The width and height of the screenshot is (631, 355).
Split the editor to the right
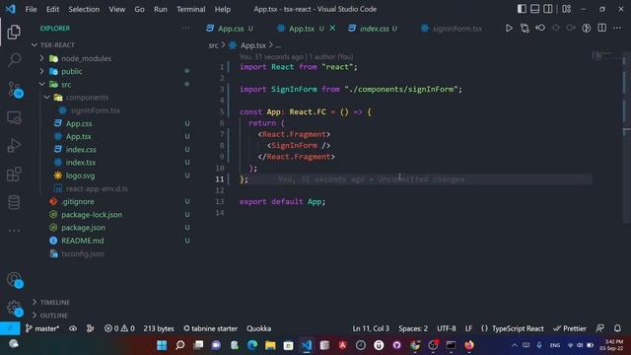click(x=602, y=28)
